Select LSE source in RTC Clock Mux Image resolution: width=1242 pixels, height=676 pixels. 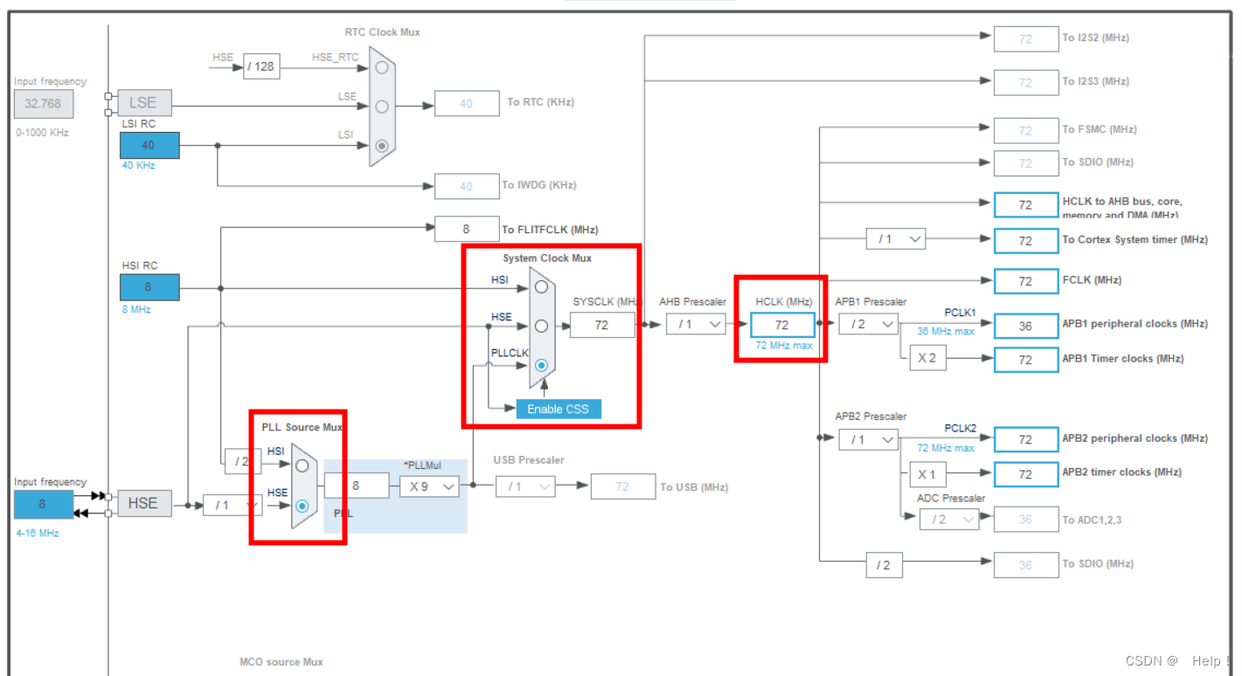[381, 107]
